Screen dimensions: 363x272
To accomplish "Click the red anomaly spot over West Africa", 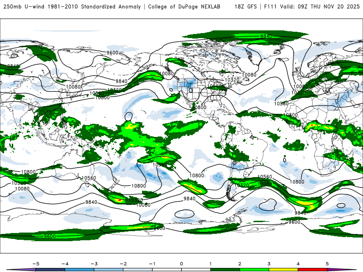I will tap(312, 126).
